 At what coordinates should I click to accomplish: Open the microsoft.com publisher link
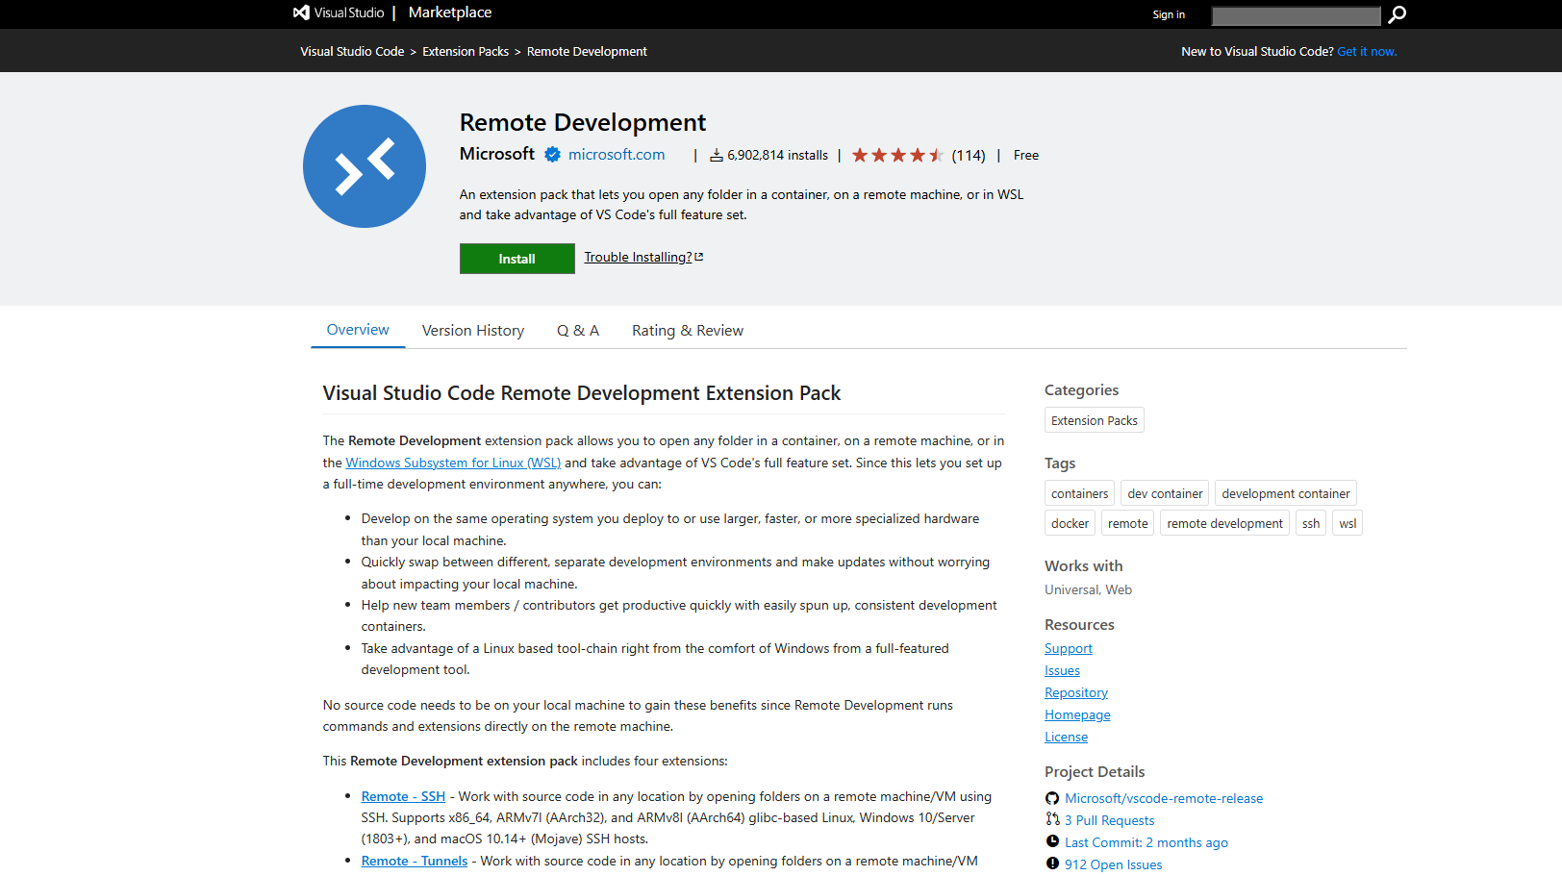[x=617, y=154]
